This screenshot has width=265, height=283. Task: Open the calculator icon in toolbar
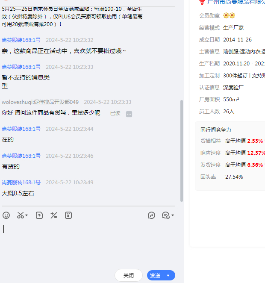pyautogui.click(x=54, y=215)
